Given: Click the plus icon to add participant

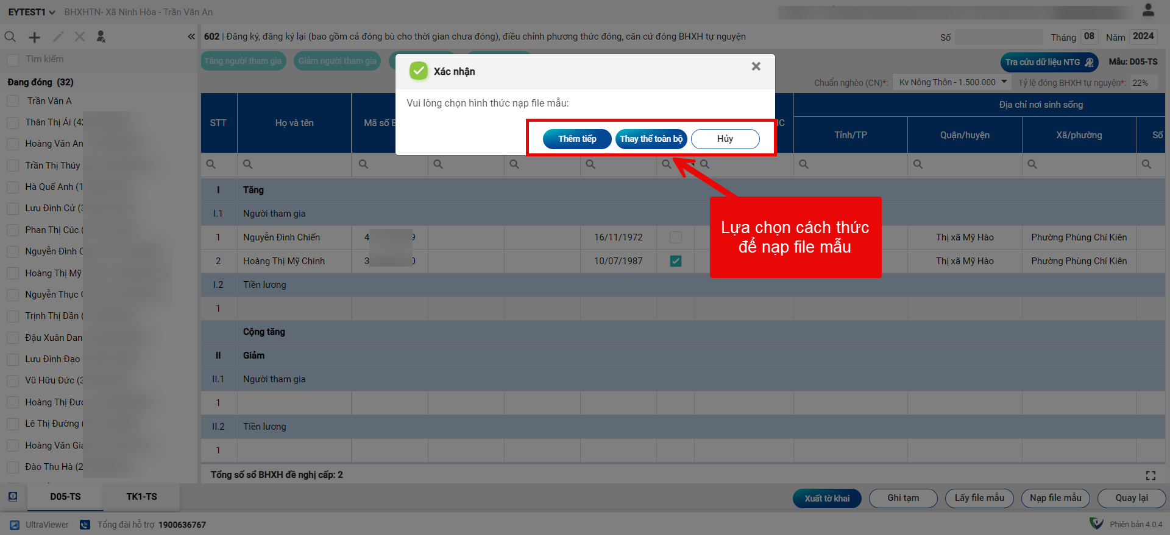Looking at the screenshot, I should click(35, 37).
